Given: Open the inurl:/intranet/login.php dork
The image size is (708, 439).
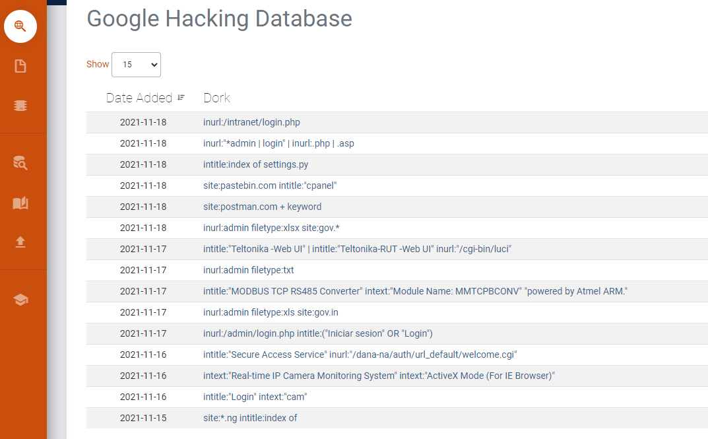Looking at the screenshot, I should pos(251,122).
